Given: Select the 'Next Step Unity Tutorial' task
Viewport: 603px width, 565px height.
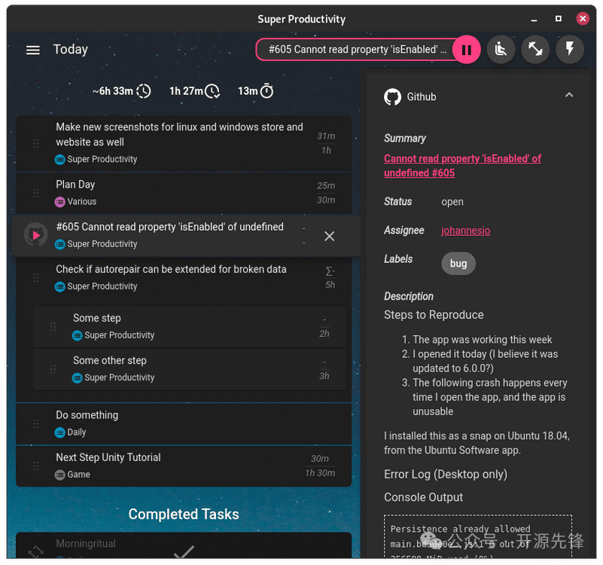Looking at the screenshot, I should [x=184, y=466].
